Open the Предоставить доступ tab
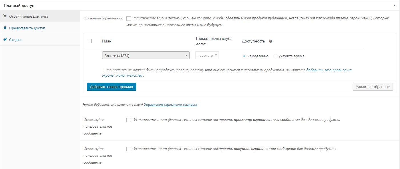 point(27,28)
